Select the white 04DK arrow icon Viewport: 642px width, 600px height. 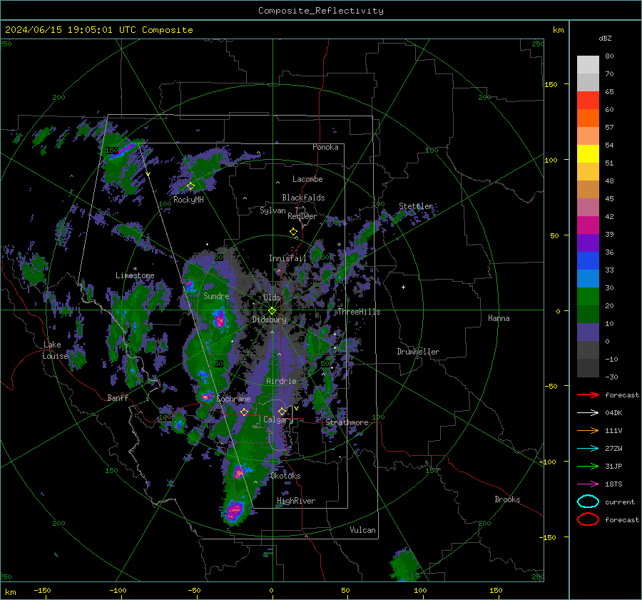pos(588,412)
